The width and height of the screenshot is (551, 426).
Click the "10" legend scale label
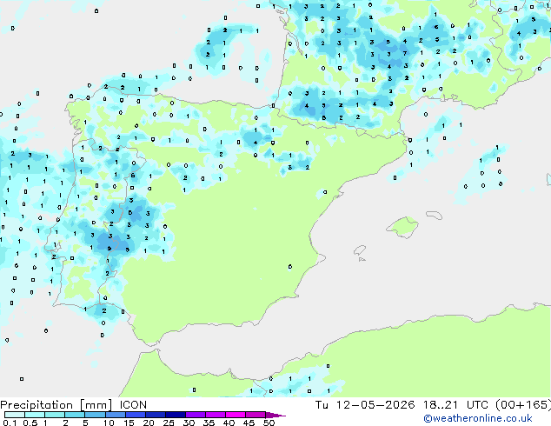click(x=109, y=423)
